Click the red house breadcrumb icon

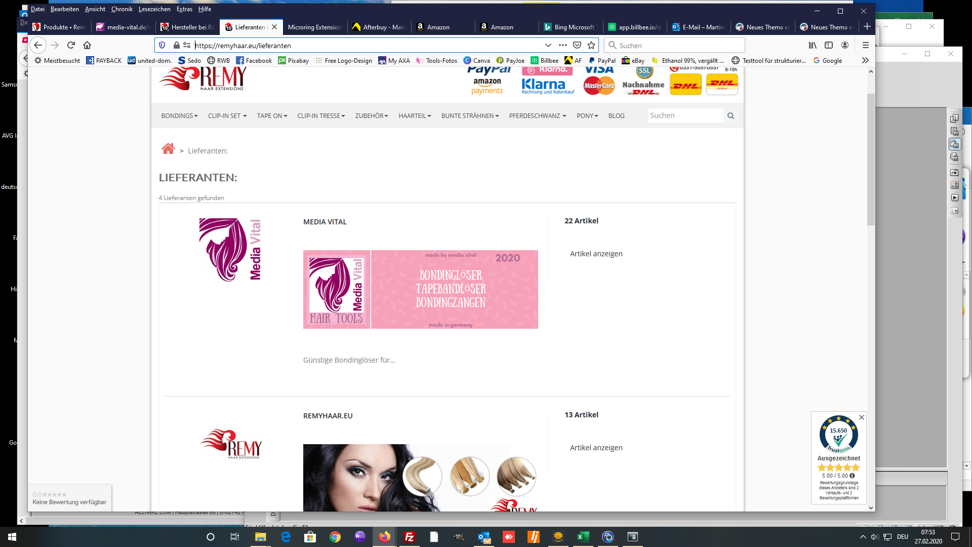point(168,149)
